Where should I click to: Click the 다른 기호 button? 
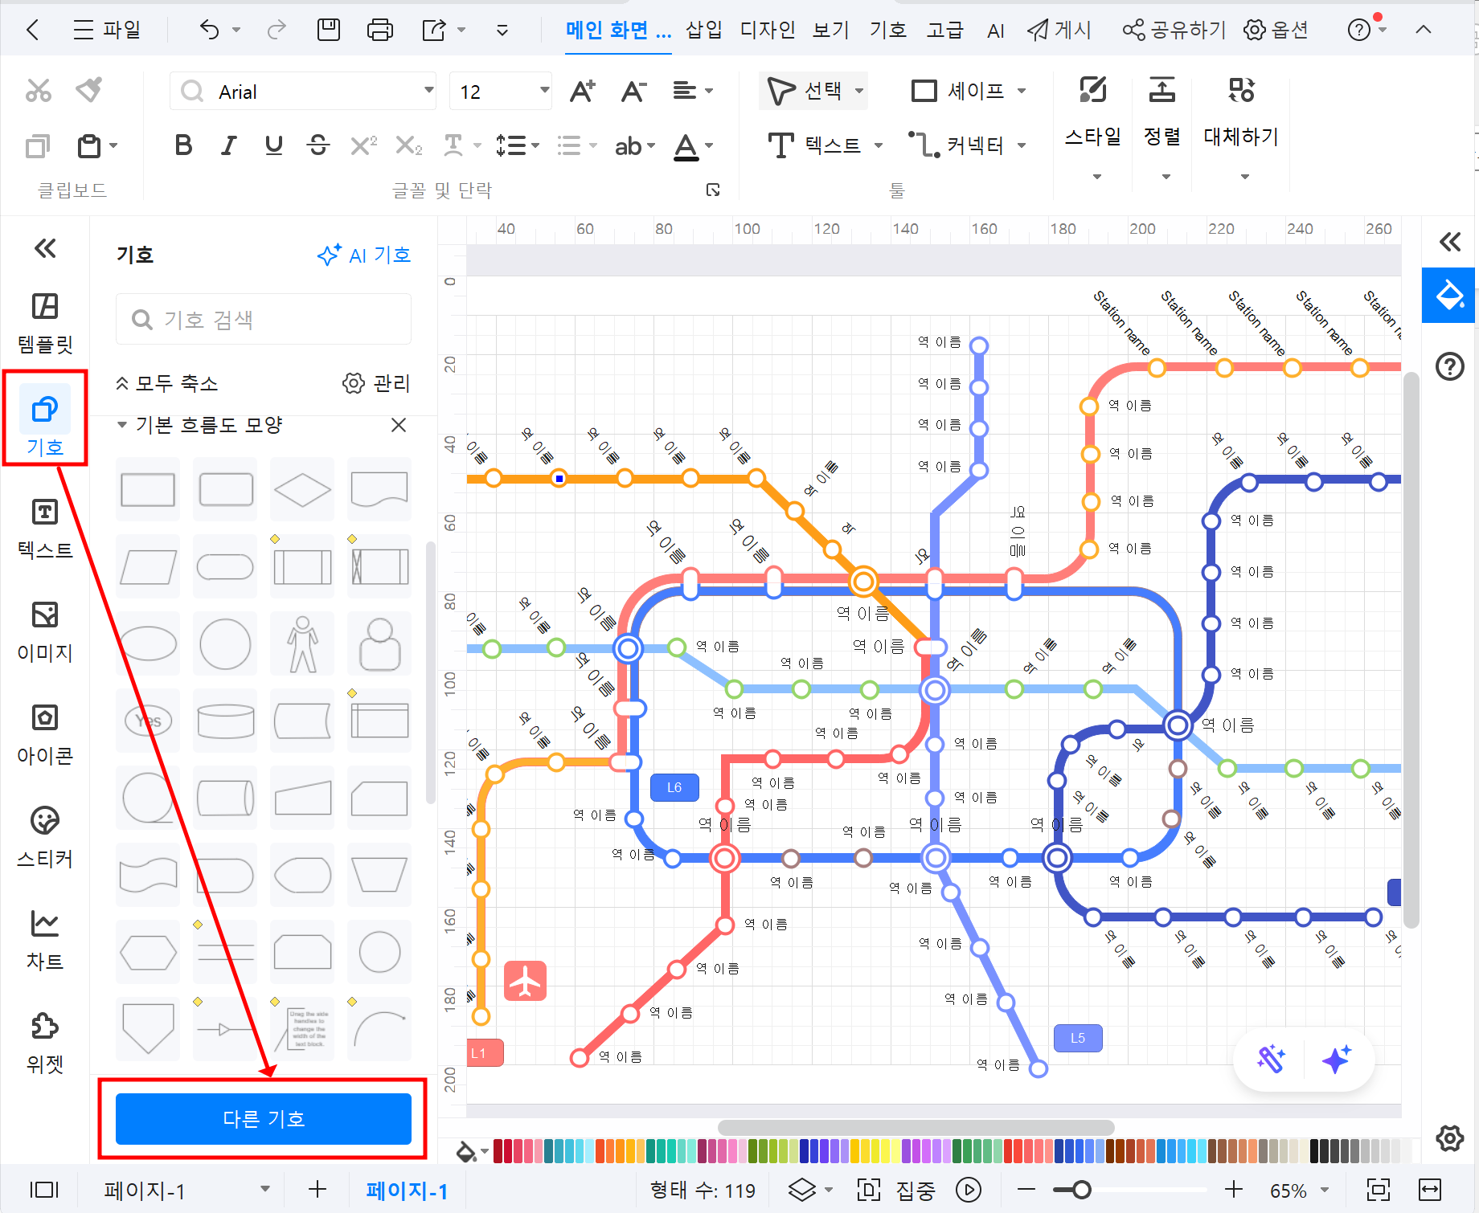coord(264,1119)
